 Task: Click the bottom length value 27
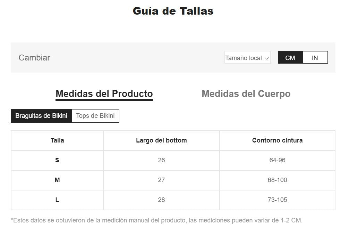(161, 180)
